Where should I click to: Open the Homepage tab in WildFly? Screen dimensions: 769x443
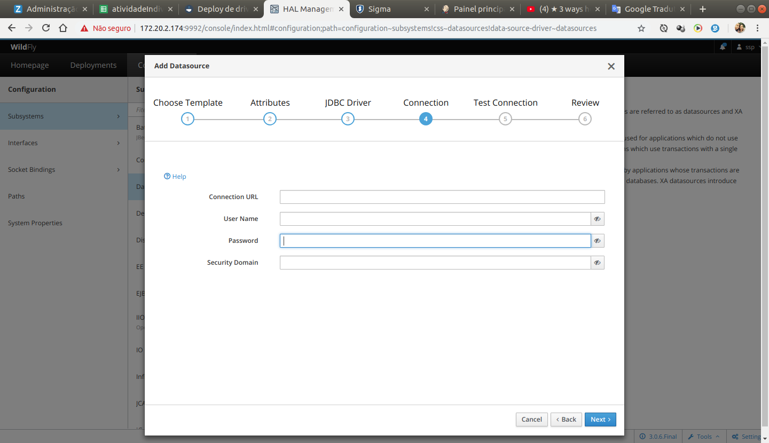click(30, 65)
